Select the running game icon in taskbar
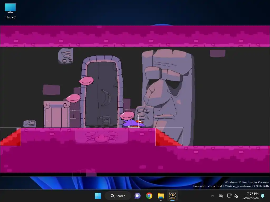The image size is (270, 202). pyautogui.click(x=172, y=196)
